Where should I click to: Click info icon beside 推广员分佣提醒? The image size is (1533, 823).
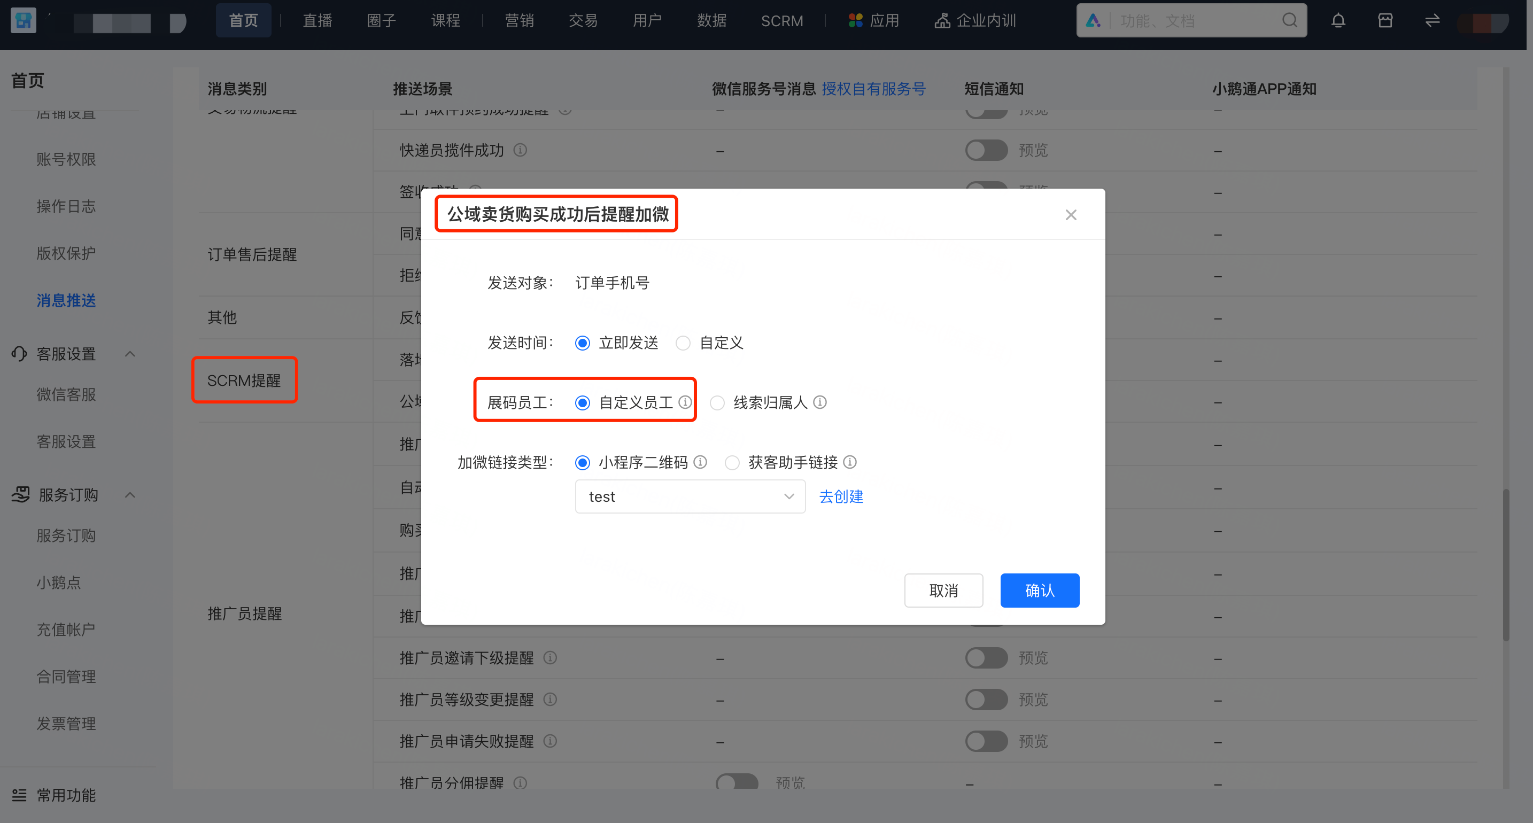(520, 782)
